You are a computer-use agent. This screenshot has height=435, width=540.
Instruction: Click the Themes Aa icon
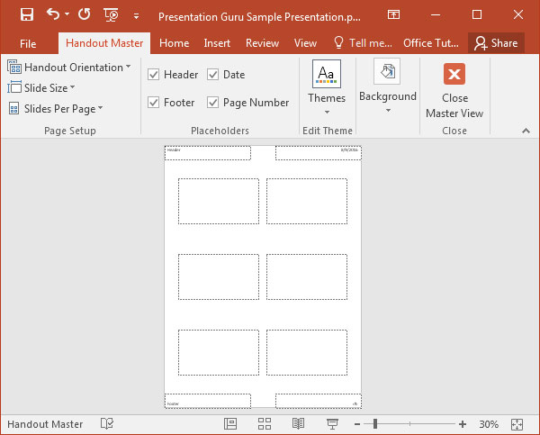point(327,74)
